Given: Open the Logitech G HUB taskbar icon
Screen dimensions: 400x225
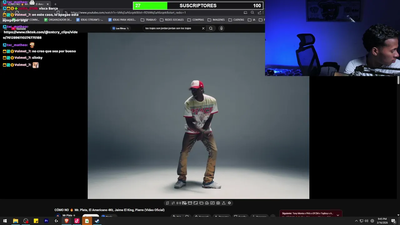Looking at the screenshot, I should 56,221.
